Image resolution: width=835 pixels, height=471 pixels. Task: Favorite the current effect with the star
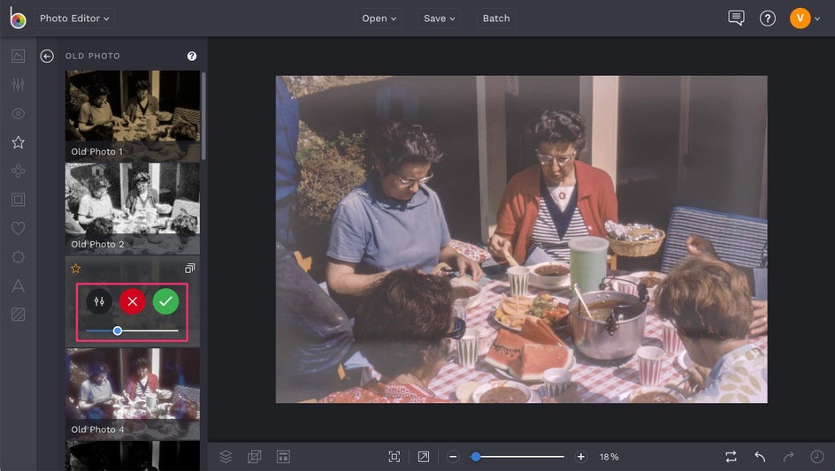point(75,269)
